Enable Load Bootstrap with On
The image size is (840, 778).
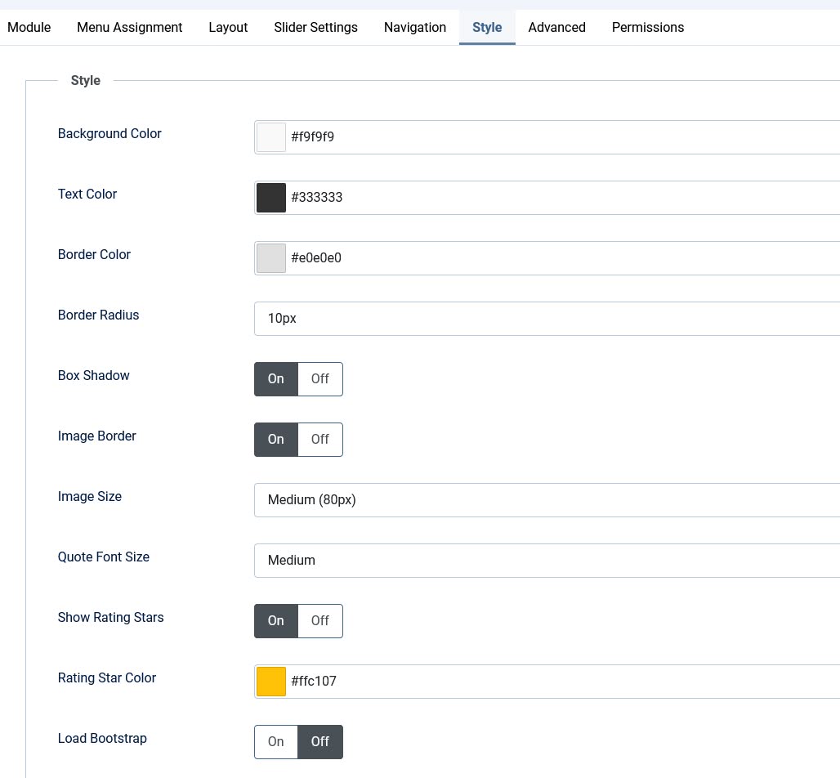tap(276, 742)
